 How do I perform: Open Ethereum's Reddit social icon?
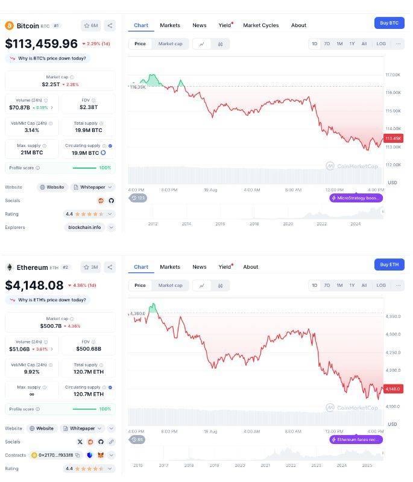tap(90, 442)
